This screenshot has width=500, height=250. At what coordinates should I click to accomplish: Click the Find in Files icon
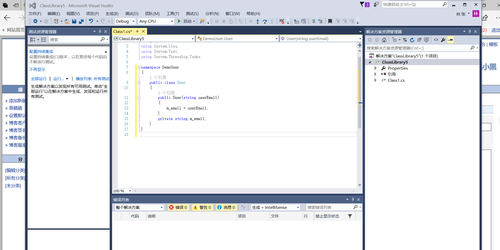(202, 21)
